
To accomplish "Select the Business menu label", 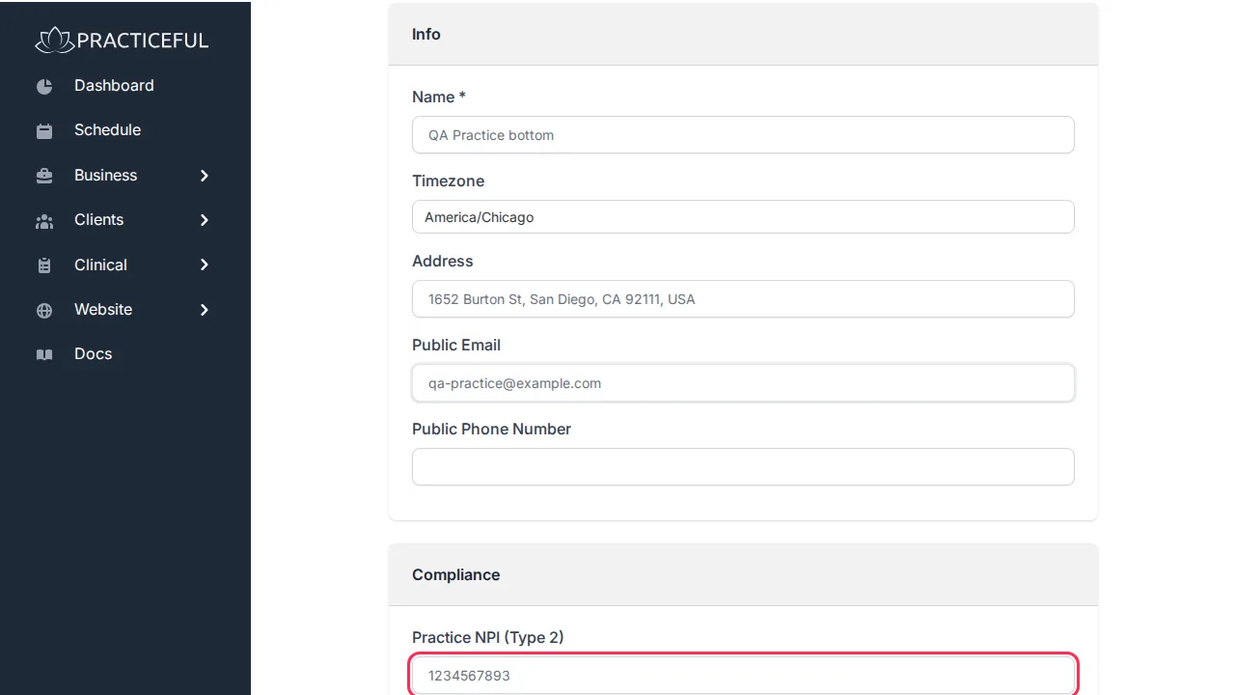I will pyautogui.click(x=105, y=175).
